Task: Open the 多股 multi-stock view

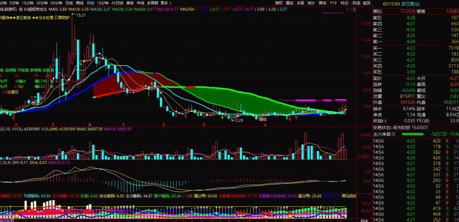Action: click(x=300, y=3)
